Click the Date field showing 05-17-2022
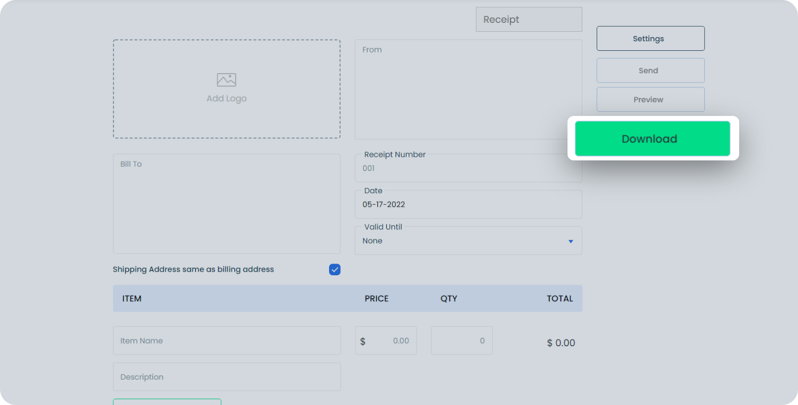This screenshot has width=798, height=405. (468, 204)
